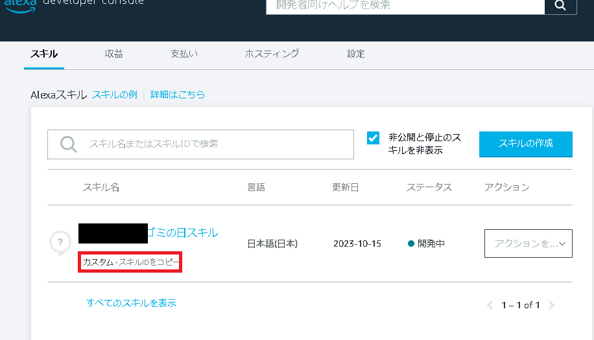
Task: Go to next page arrow
Action: click(x=552, y=305)
